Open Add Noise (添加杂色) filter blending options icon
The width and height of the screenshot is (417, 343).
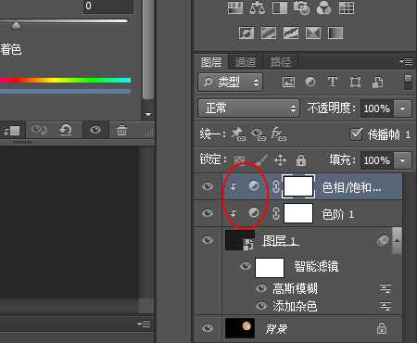(x=385, y=306)
